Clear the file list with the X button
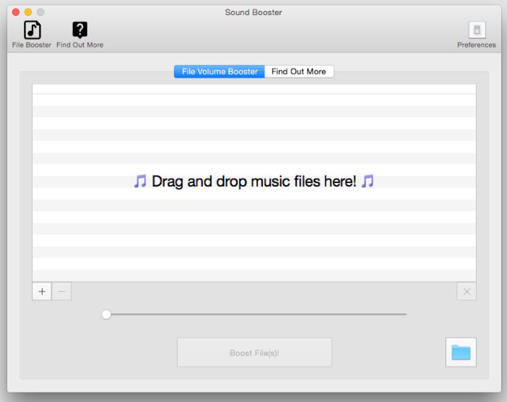507x402 pixels. 466,291
